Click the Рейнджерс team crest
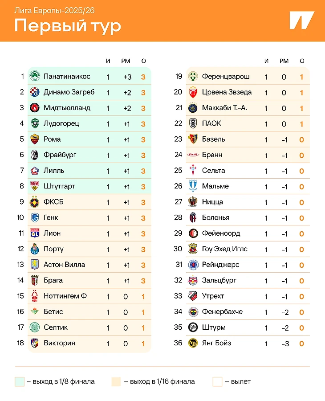Viewport: 325px width, 401px height. pyautogui.click(x=193, y=265)
